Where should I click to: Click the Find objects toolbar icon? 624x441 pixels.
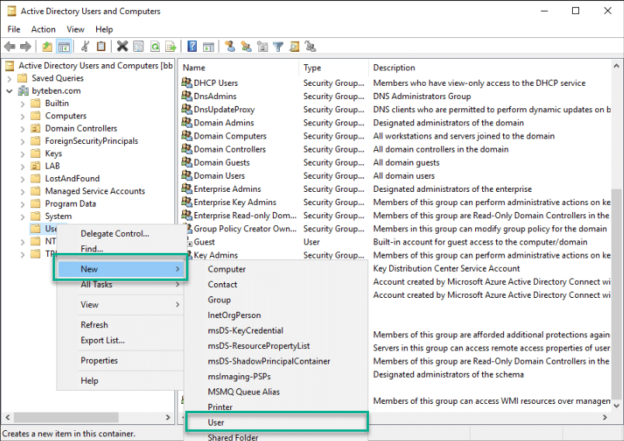point(294,46)
